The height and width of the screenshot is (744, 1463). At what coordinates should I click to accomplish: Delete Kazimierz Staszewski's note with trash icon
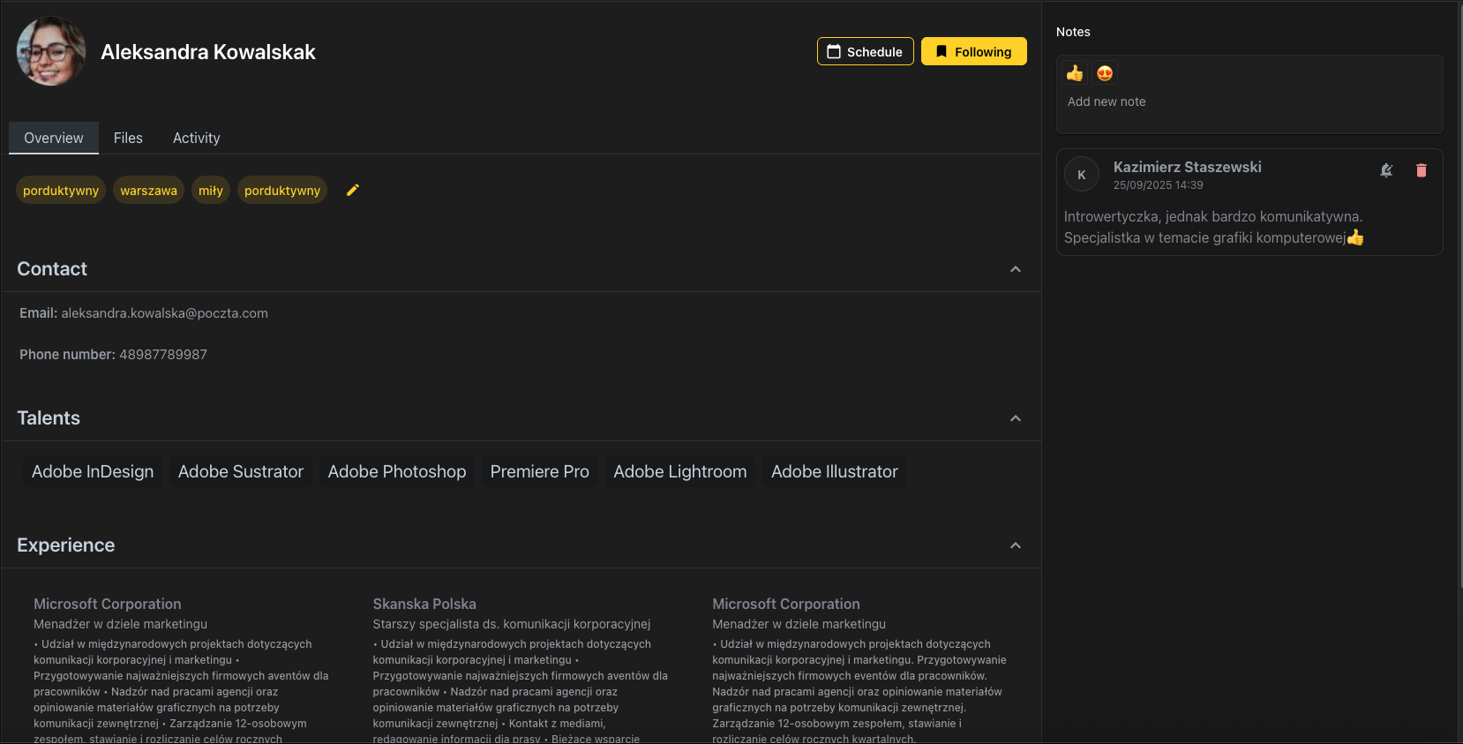(x=1421, y=170)
